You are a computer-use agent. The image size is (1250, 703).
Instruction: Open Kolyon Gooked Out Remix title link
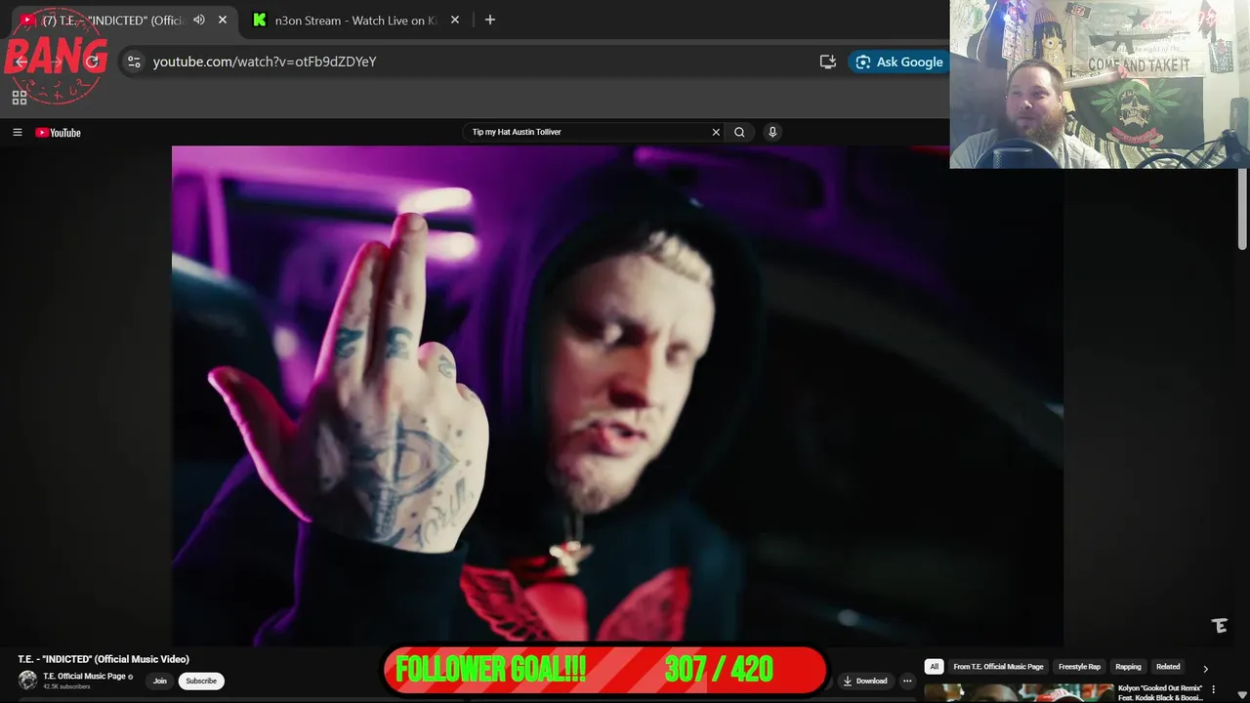coord(1160,692)
